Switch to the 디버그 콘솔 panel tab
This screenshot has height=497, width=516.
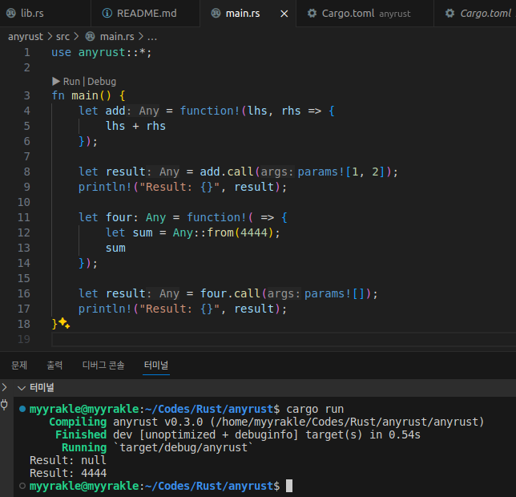(103, 366)
